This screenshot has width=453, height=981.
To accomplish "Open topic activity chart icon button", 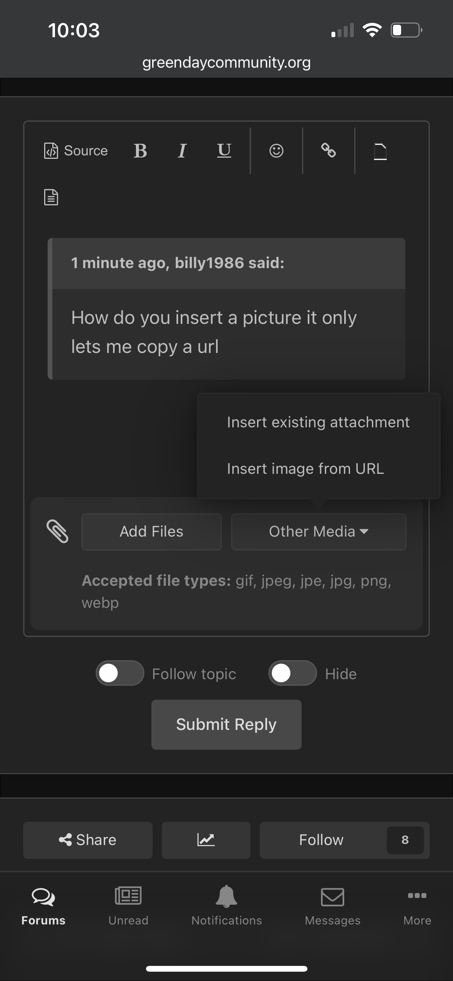I will (206, 840).
